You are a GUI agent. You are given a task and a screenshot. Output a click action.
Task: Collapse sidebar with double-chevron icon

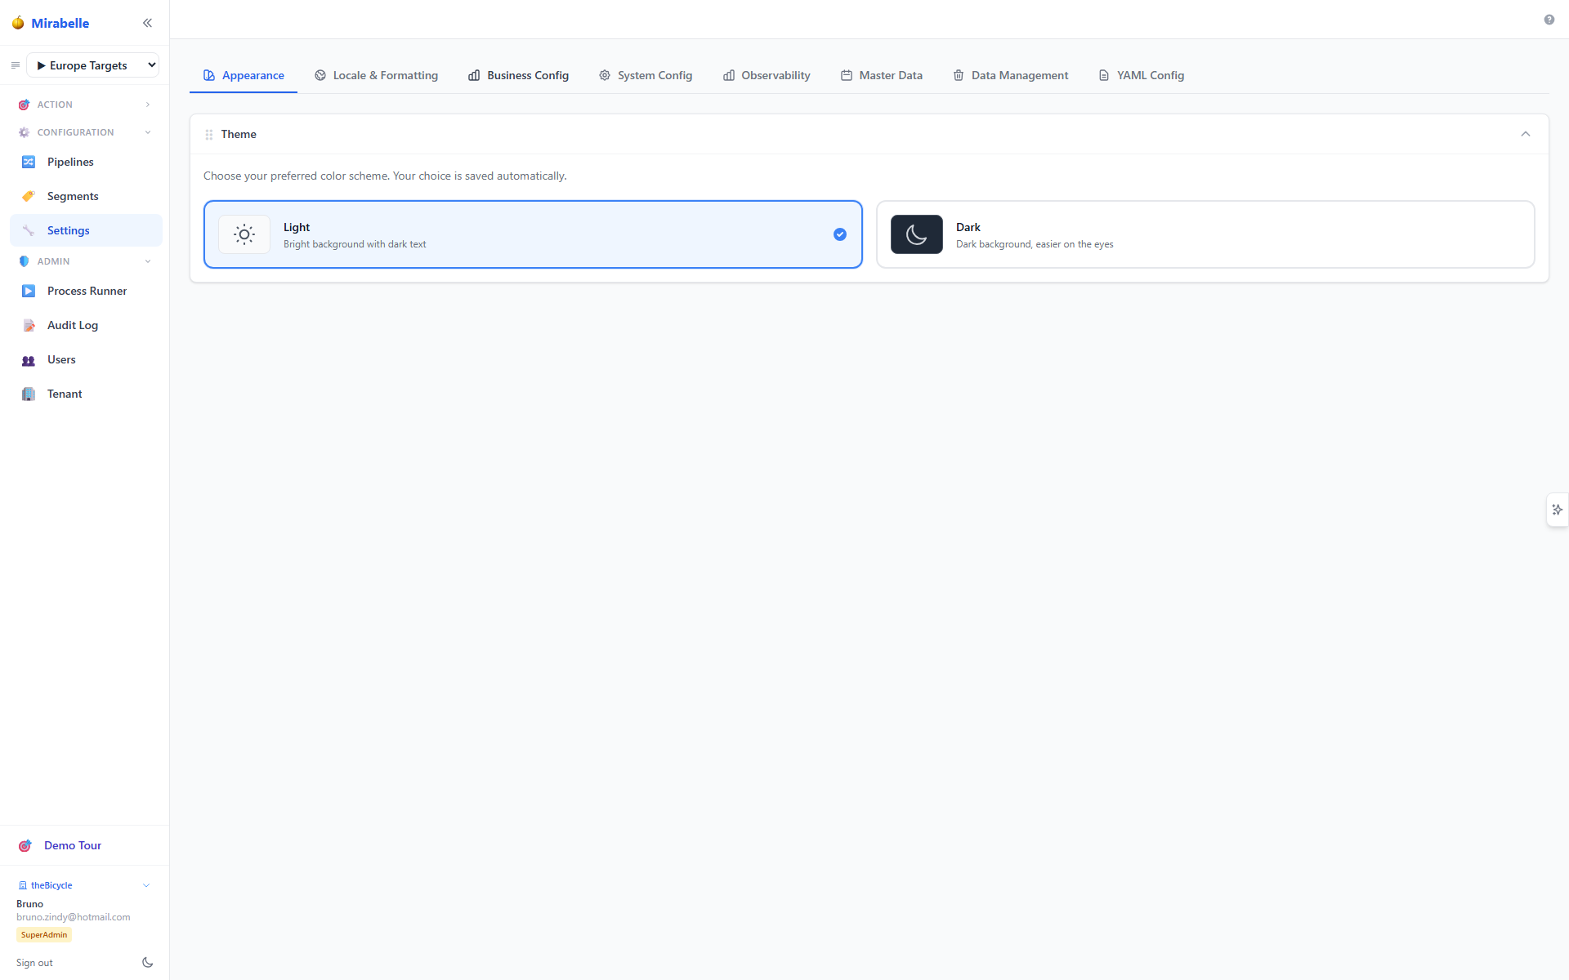tap(147, 23)
